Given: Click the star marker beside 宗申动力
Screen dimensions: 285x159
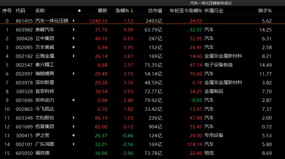Looking at the screenshot, I should pos(74,100).
